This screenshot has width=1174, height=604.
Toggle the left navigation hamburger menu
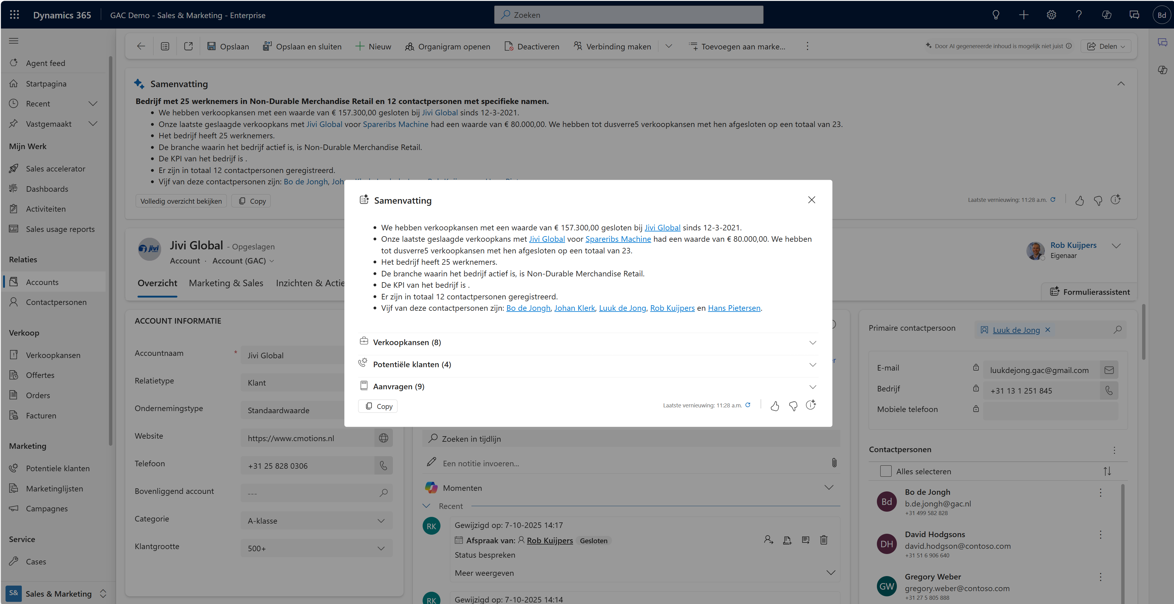(x=14, y=40)
